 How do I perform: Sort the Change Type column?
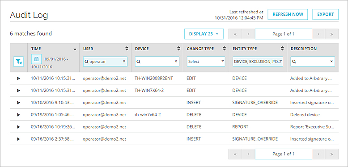pos(224,49)
